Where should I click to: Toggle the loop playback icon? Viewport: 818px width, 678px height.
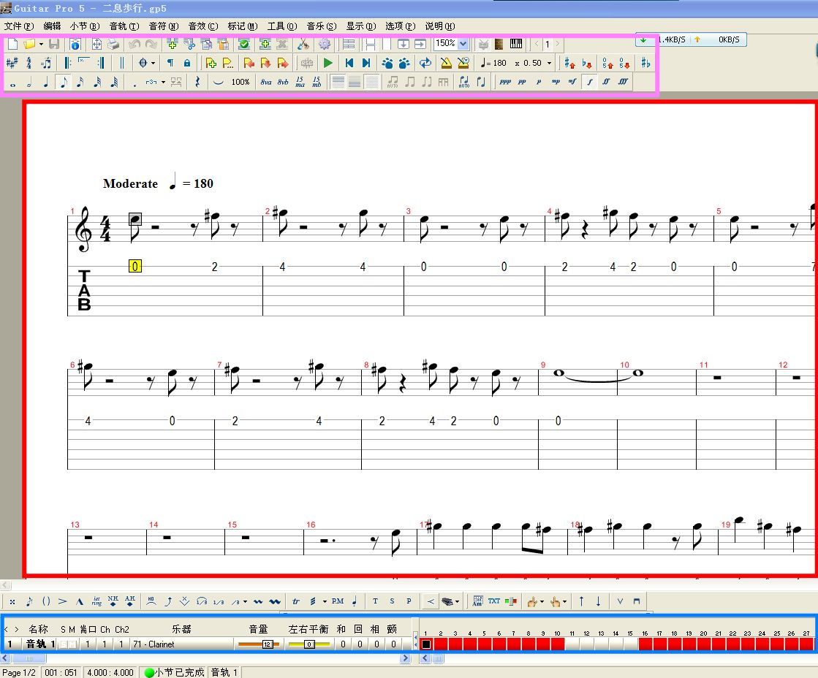click(425, 63)
